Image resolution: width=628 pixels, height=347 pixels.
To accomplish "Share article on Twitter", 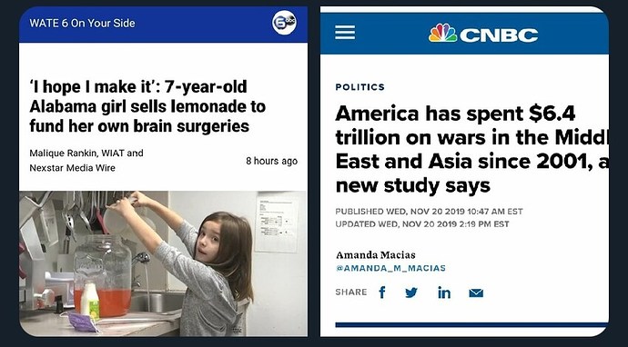I will [x=411, y=292].
